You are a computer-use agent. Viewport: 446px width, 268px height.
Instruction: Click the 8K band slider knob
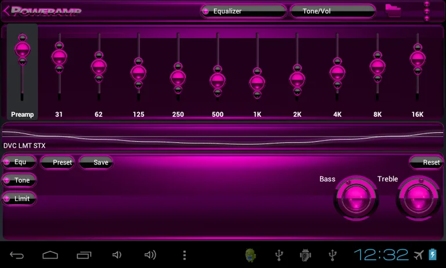(377, 66)
